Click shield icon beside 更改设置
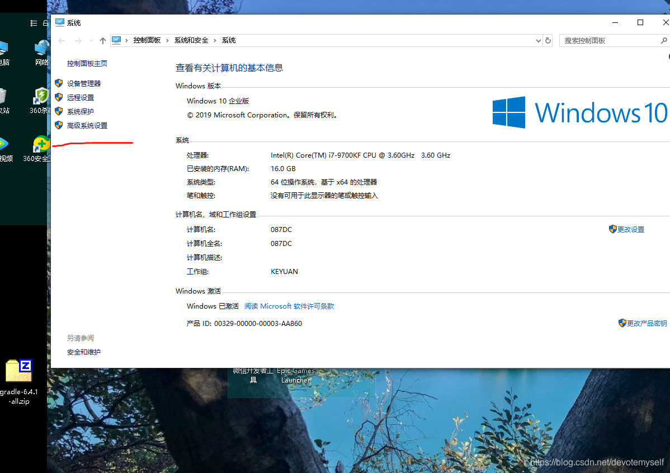Viewport: 670px width, 473px height. pyautogui.click(x=613, y=229)
